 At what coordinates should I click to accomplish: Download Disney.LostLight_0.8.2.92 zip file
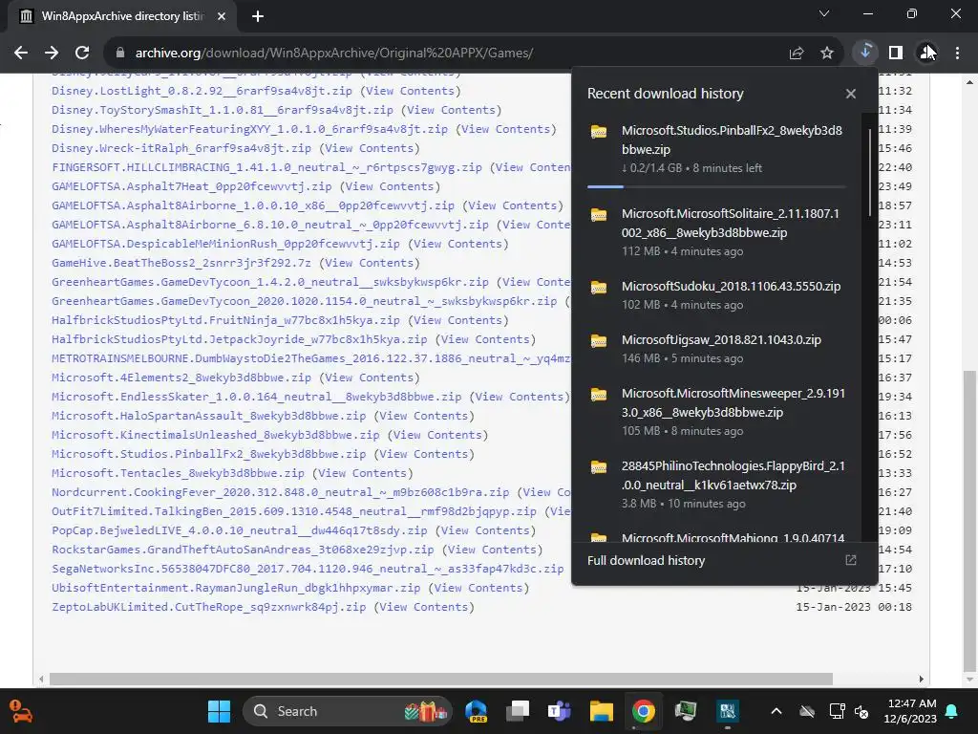202,91
